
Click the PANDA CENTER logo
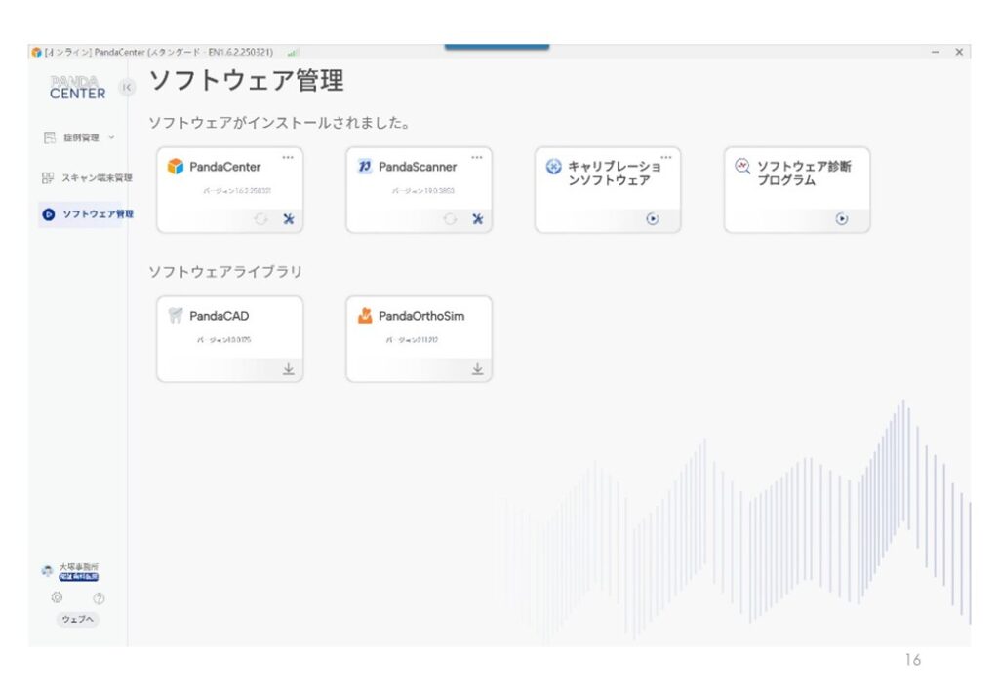pos(77,88)
